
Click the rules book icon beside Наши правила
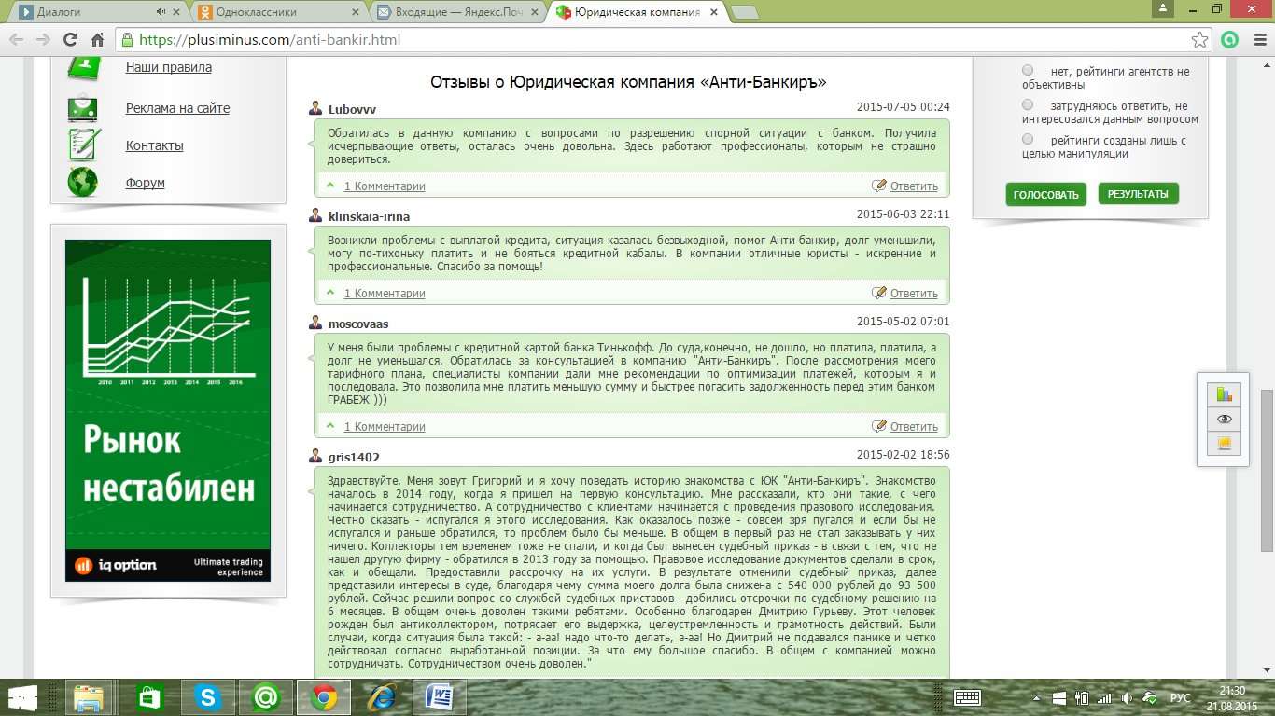tap(83, 68)
